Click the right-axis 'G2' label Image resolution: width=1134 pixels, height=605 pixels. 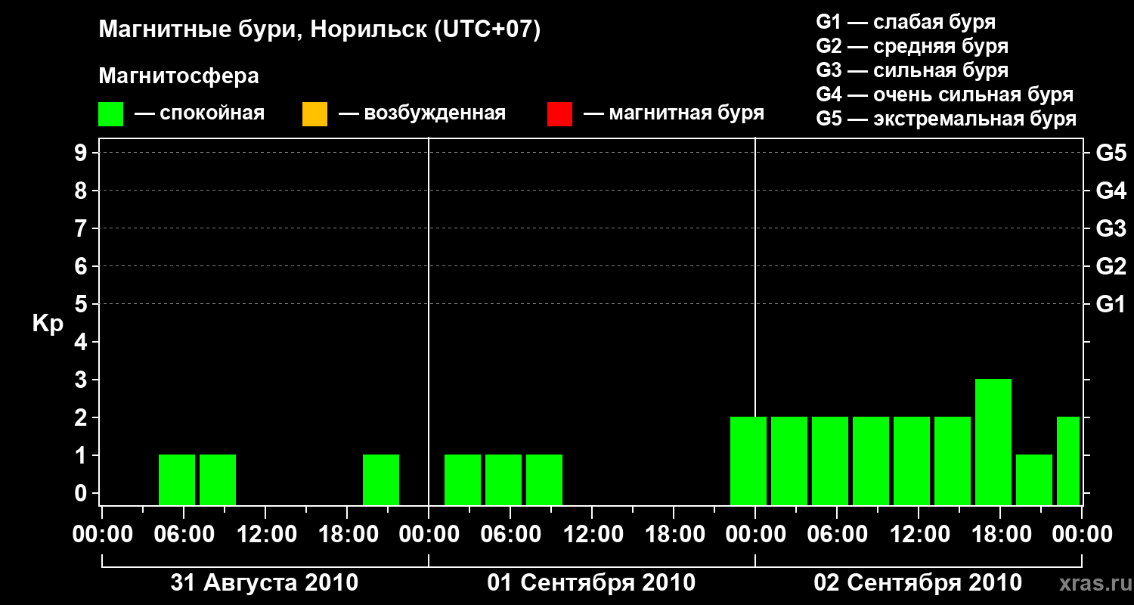[x=1111, y=266]
